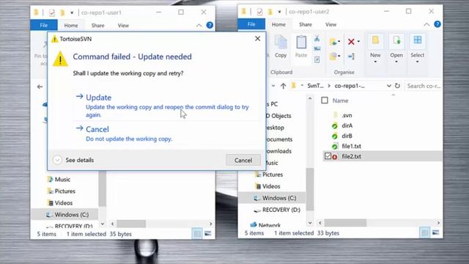Image resolution: width=469 pixels, height=264 pixels.
Task: Click horizontal scrollbar thumb in user2 file list
Action: click(x=345, y=223)
